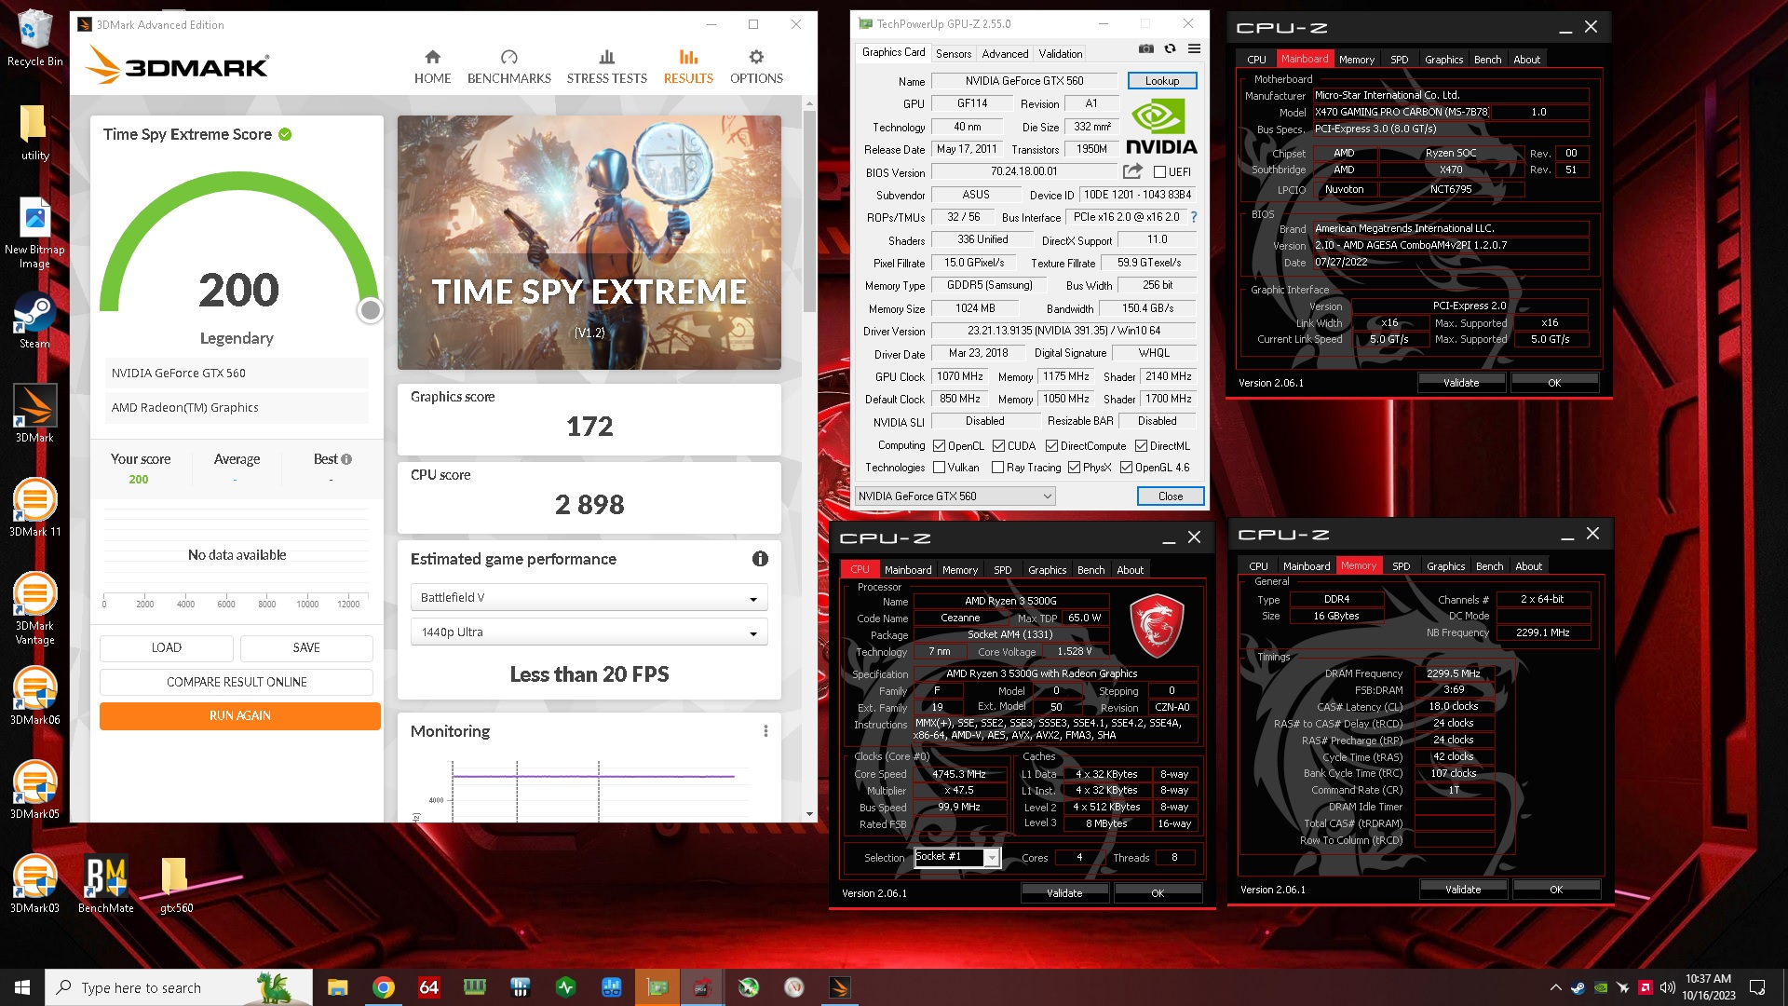The image size is (1788, 1006).
Task: Click OK in the CPU-Z Mainboard window
Action: 1554,383
